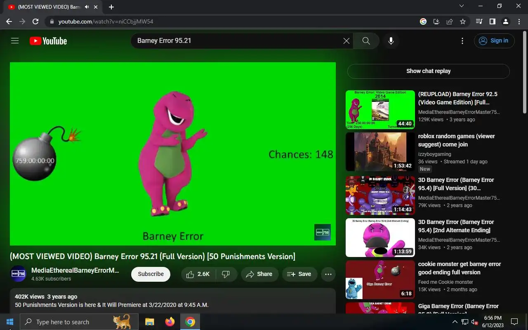Go back in Chrome

pyautogui.click(x=9, y=21)
